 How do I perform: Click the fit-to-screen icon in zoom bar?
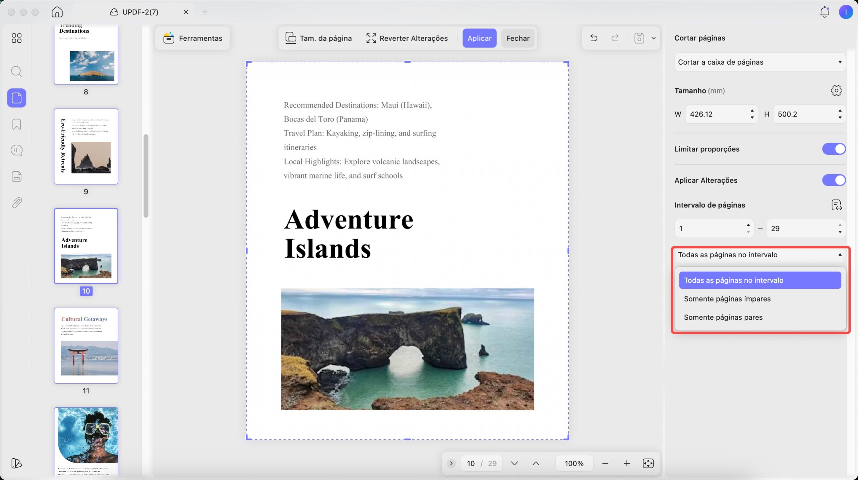click(x=648, y=463)
